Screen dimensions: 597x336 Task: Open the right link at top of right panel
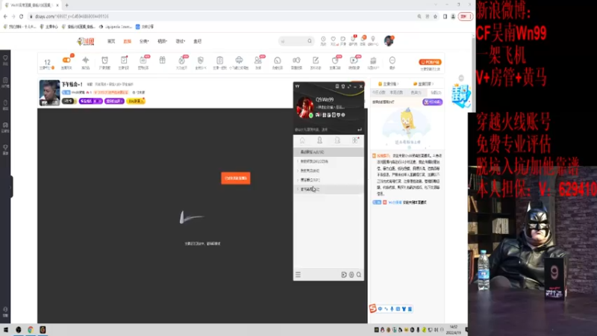click(422, 84)
